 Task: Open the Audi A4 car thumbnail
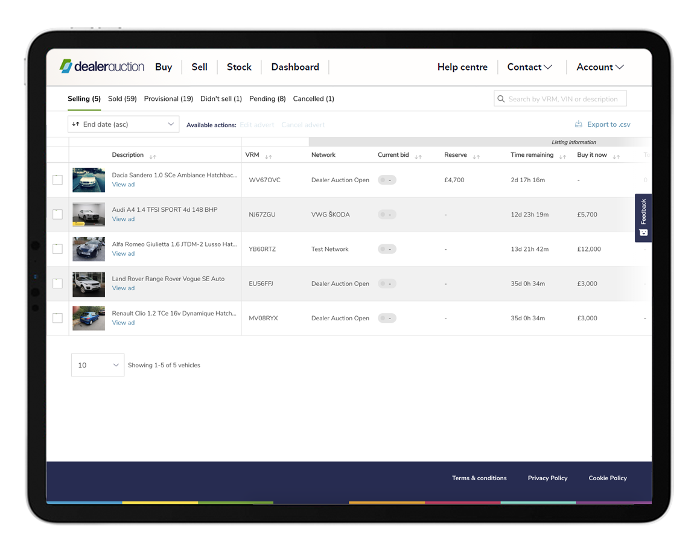click(89, 215)
